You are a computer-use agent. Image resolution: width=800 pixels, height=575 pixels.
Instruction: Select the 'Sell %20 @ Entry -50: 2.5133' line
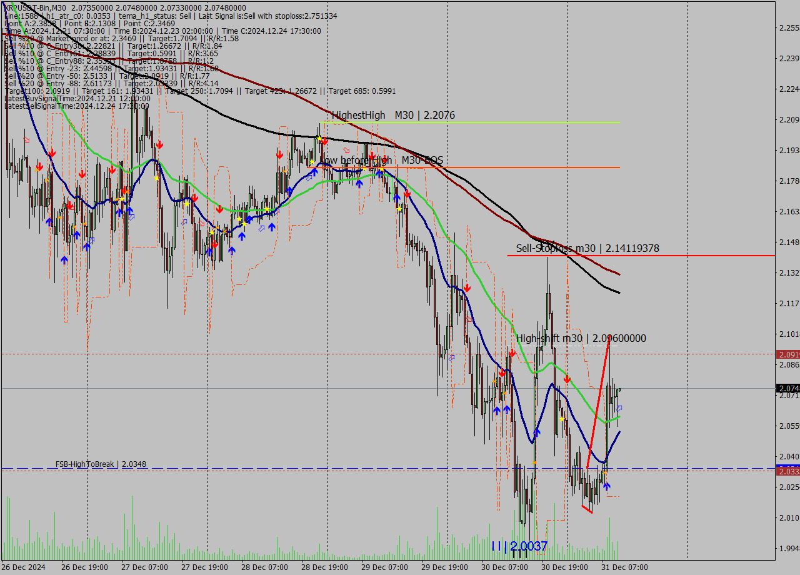[x=107, y=76]
